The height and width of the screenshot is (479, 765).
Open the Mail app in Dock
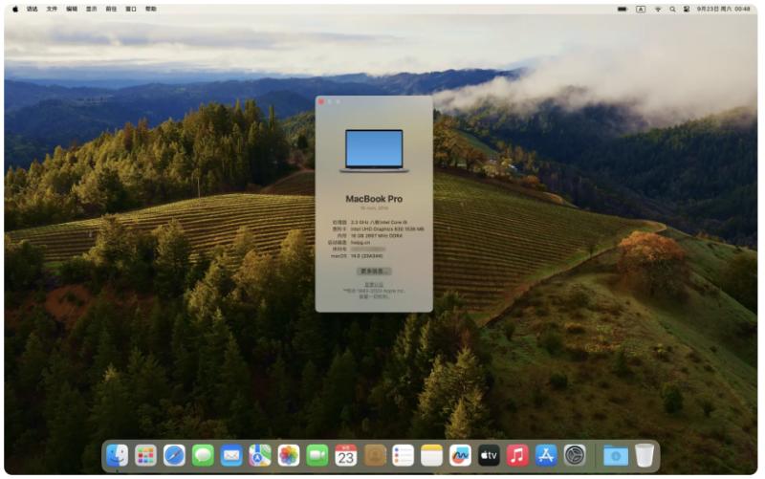[231, 456]
